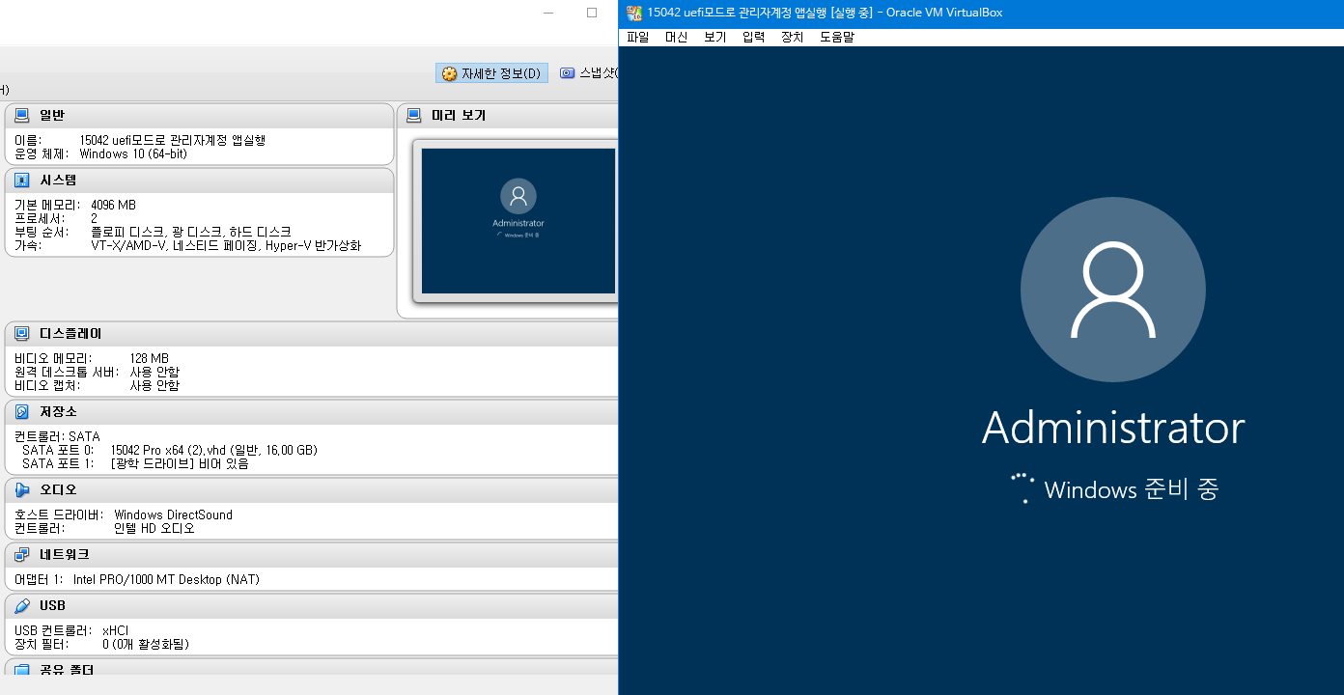
Task: Click 'Windows DirectSound' host driver value
Action: click(173, 514)
